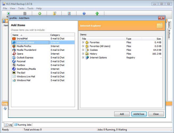
Task: Uncheck the Cookies item checkbox
Action: point(83,50)
